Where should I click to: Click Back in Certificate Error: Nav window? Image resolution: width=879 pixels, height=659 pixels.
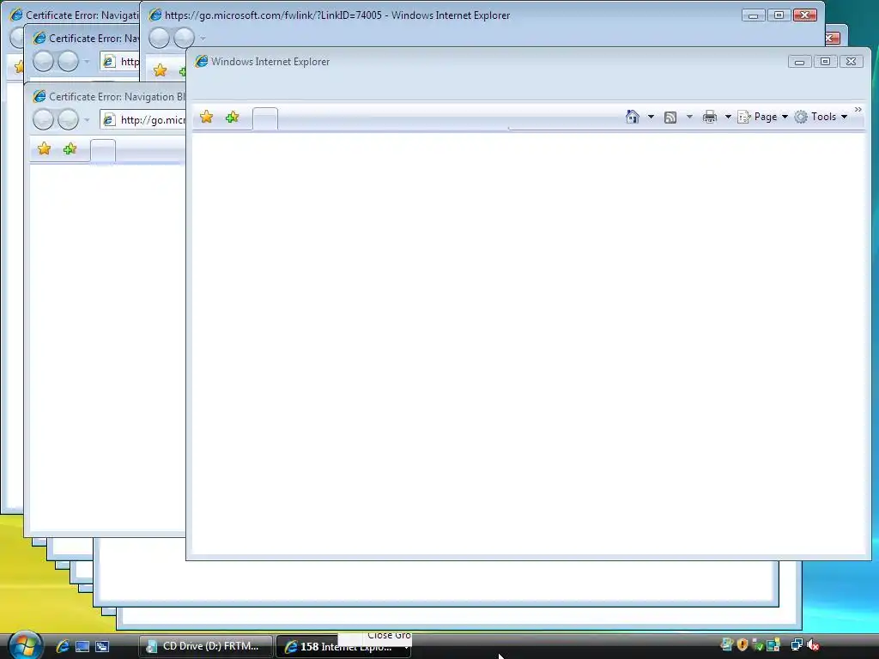pyautogui.click(x=43, y=61)
